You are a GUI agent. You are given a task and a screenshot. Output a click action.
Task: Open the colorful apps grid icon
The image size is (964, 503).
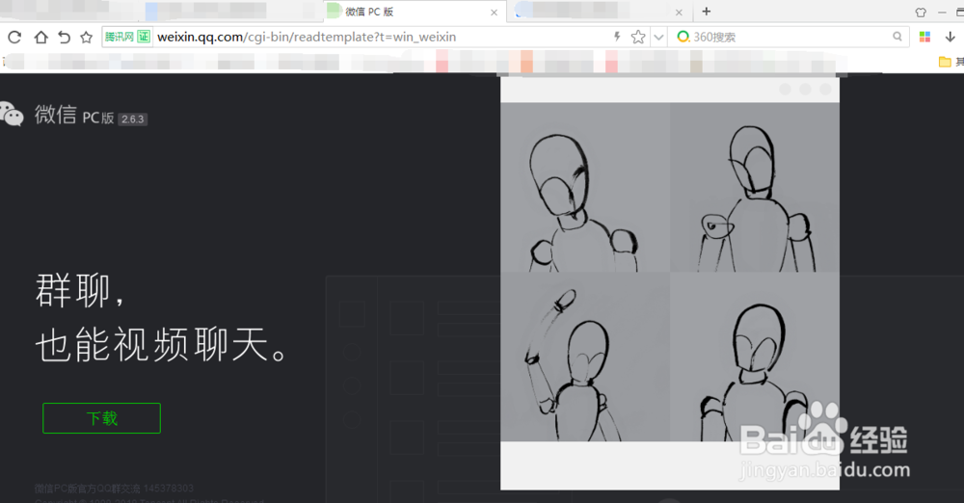924,37
